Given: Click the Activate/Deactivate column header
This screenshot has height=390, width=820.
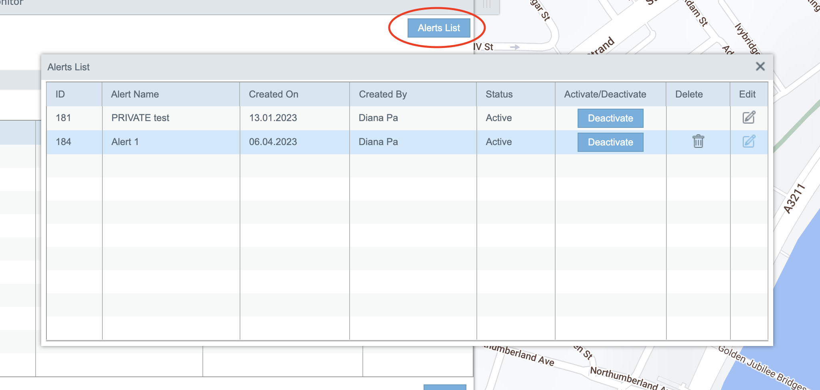Looking at the screenshot, I should tap(605, 94).
